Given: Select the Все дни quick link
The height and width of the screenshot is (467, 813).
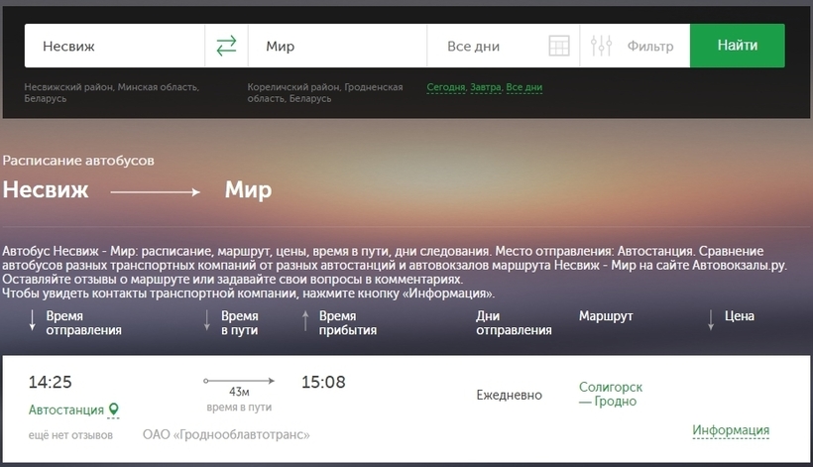Looking at the screenshot, I should click(x=524, y=87).
